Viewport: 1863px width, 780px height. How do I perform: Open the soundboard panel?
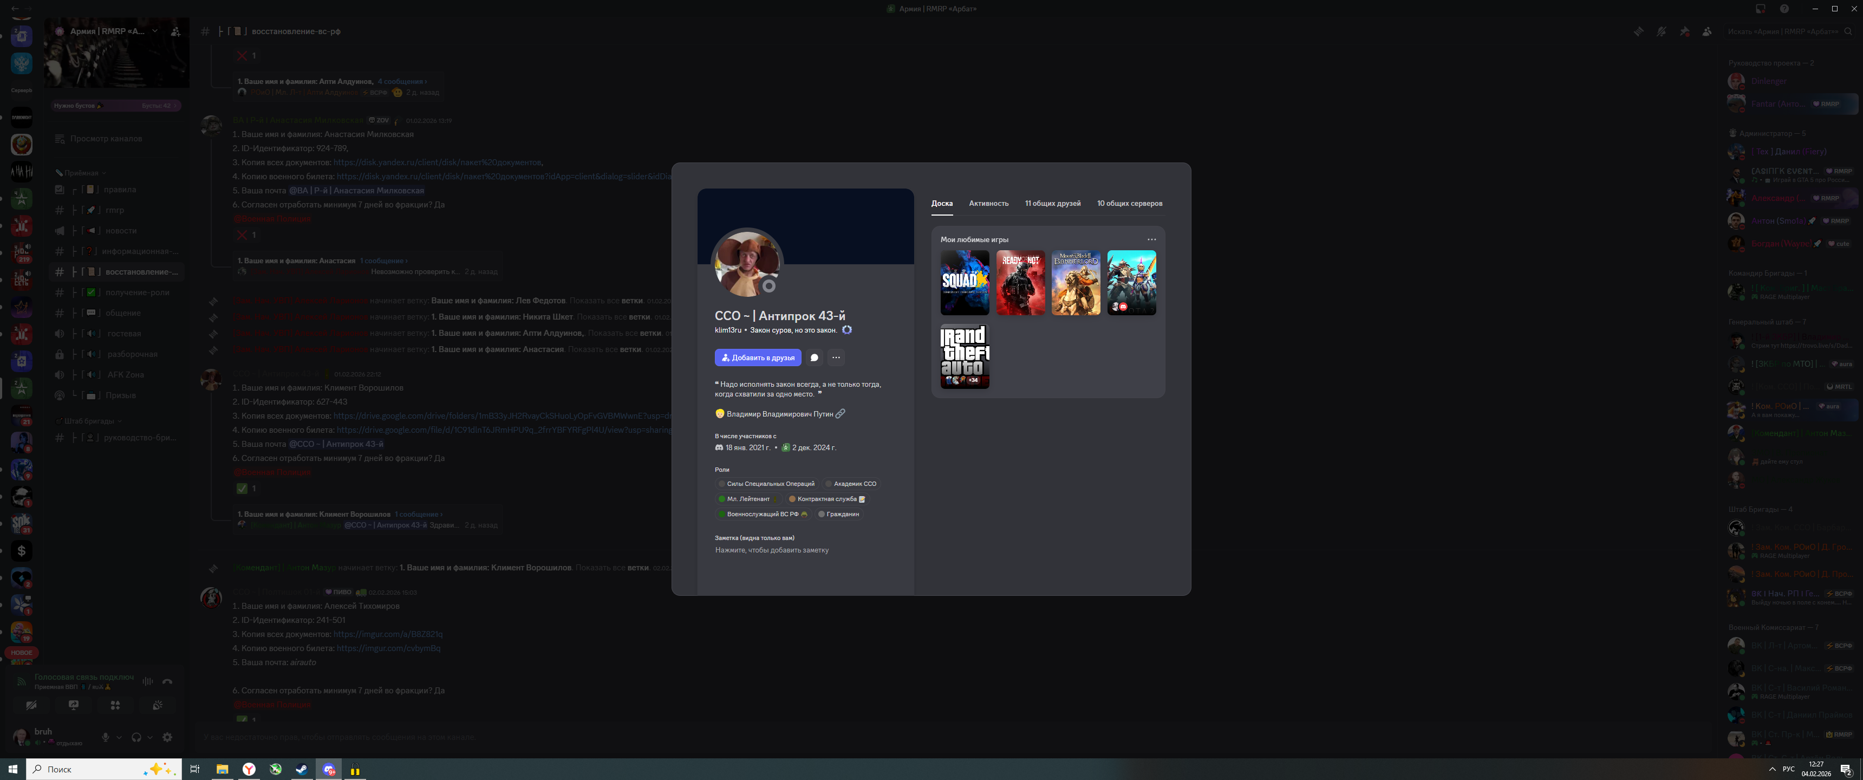coord(158,705)
